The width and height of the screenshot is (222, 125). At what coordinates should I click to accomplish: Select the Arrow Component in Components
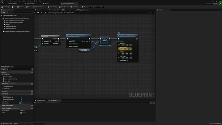pos(14,20)
